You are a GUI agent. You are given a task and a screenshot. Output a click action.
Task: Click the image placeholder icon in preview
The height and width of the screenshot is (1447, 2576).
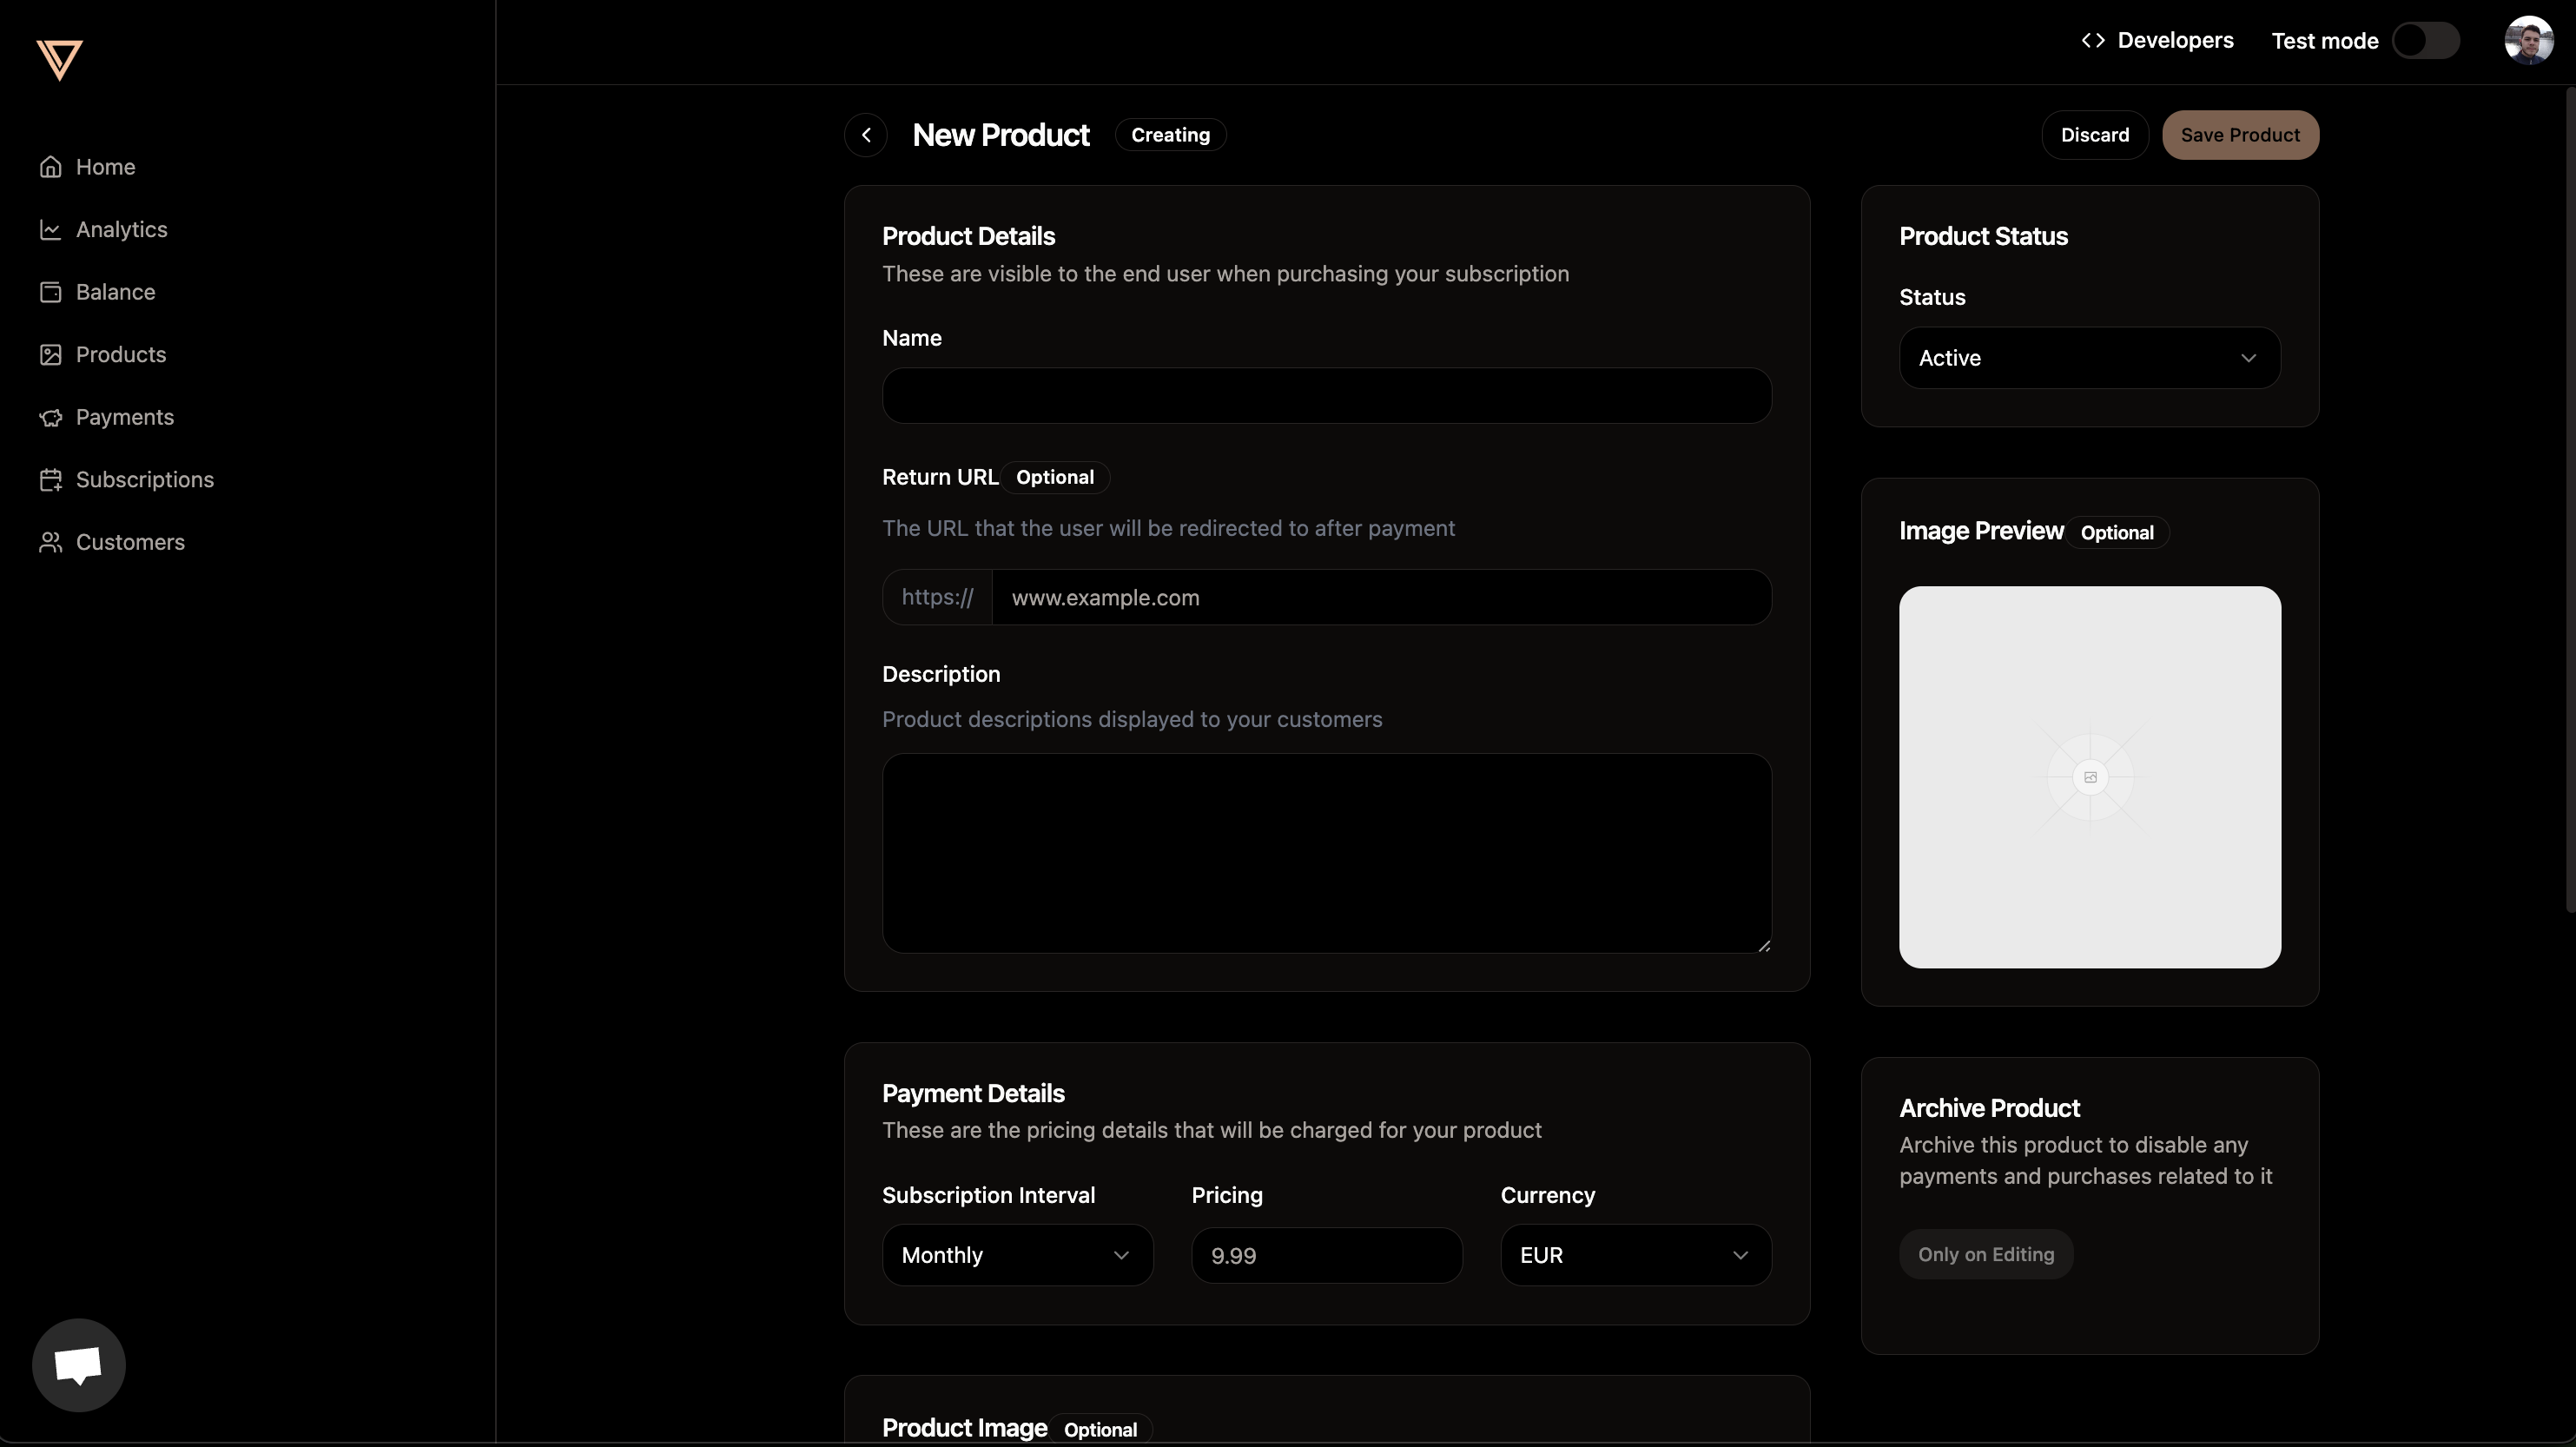[x=2090, y=778]
